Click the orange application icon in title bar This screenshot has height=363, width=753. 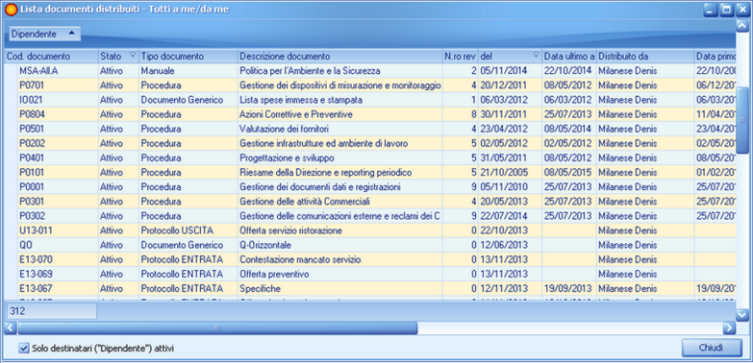11,10
